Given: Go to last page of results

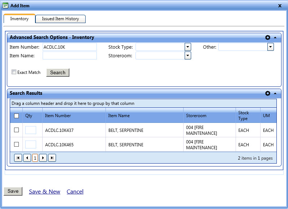Looking at the screenshot, I should (x=52, y=158).
